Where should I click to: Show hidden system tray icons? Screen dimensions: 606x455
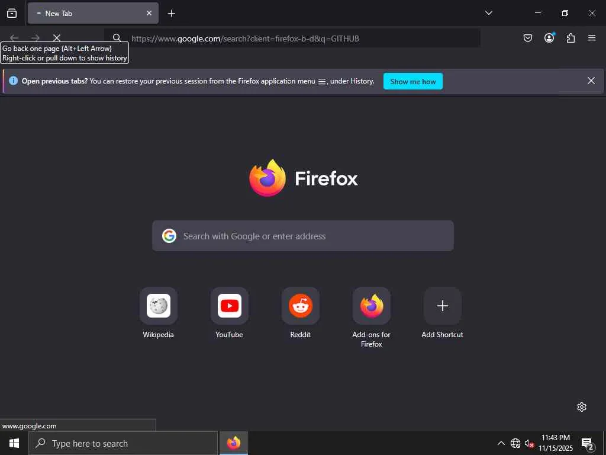coord(501,443)
